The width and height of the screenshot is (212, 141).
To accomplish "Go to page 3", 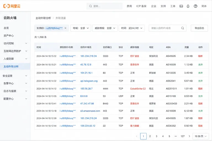I will pos(157,136).
